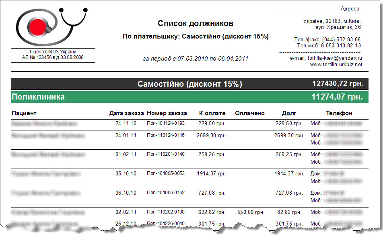Image resolution: width=383 pixels, height=236 pixels.
Task: Select the order date 24.11.10
Action: [x=126, y=123]
